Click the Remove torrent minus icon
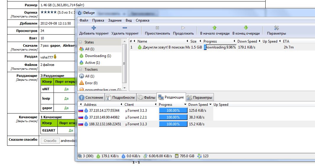Viewport: 315px width, 167px height. (125, 28)
